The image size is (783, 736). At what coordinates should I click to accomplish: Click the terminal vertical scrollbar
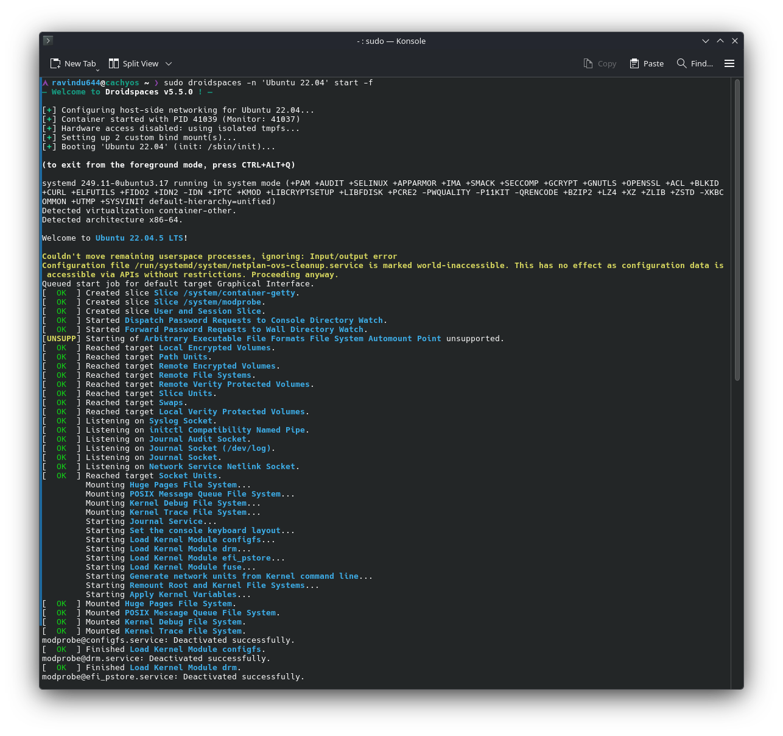coord(737,230)
